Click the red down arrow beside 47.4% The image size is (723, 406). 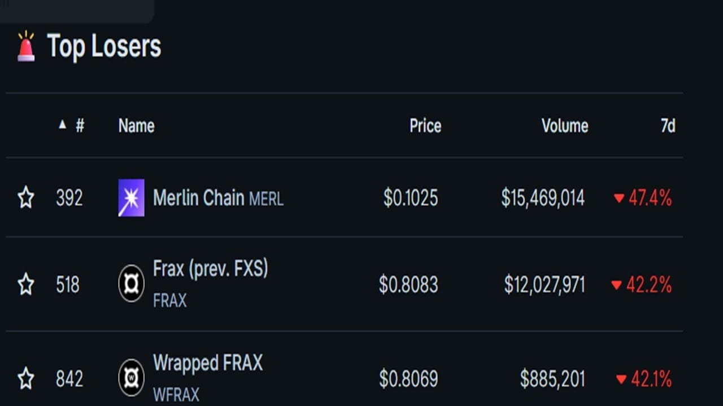pyautogui.click(x=619, y=198)
